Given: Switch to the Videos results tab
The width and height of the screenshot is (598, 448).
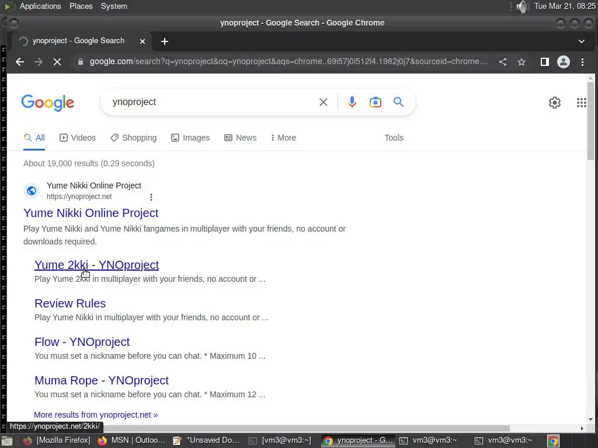Looking at the screenshot, I should pyautogui.click(x=78, y=138).
